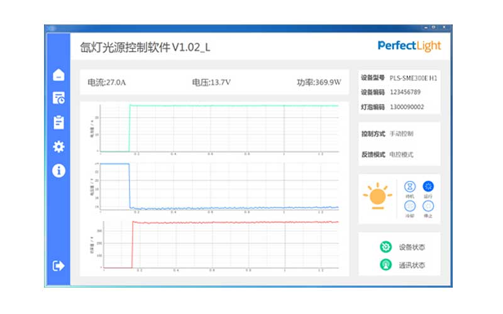Open the Info page in sidebar
This screenshot has height=314, width=503.
tap(58, 171)
